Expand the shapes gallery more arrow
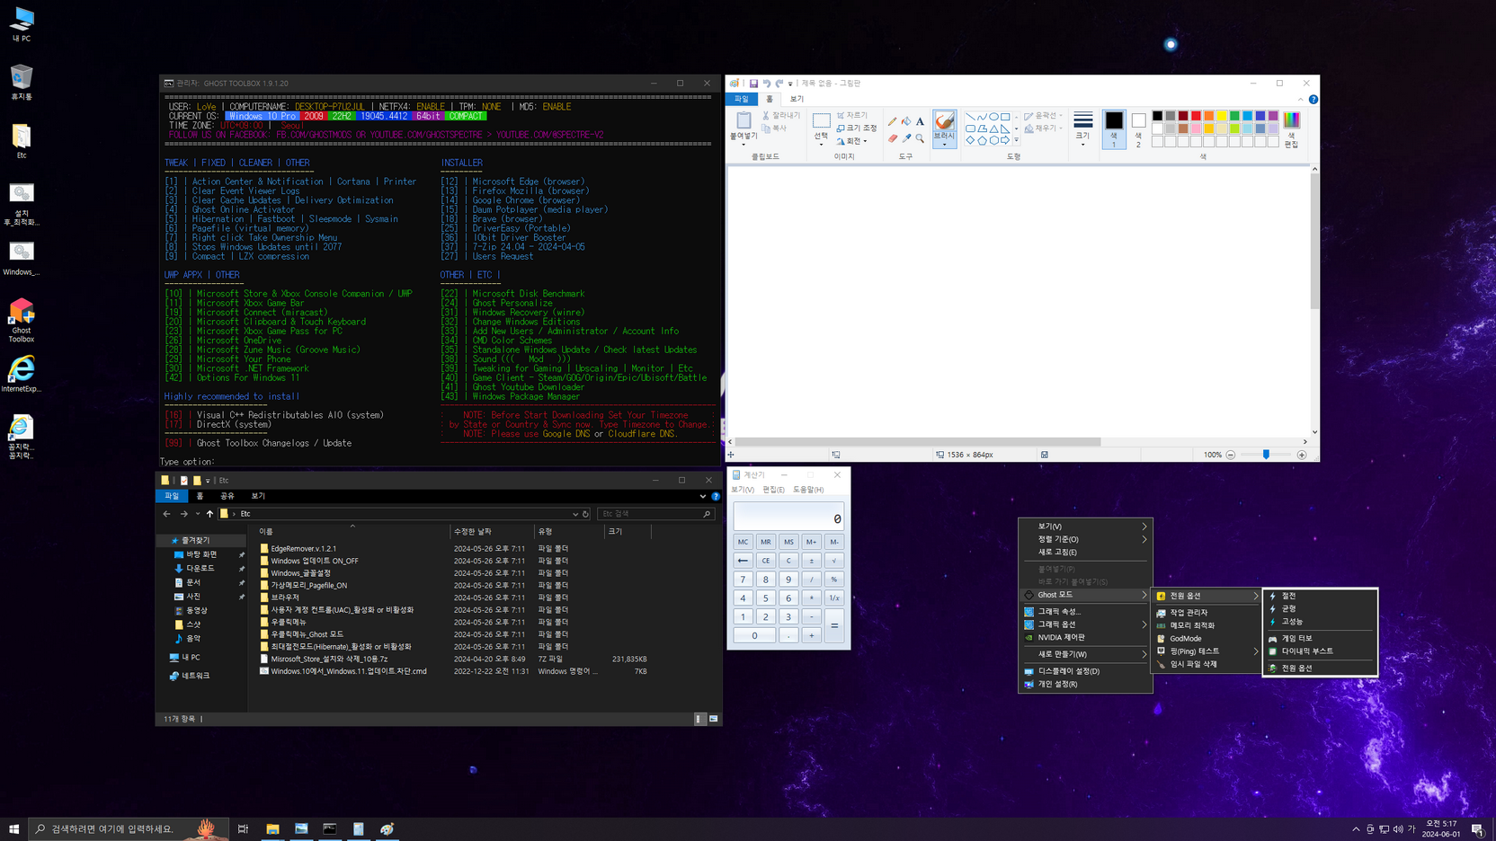Screen dimensions: 1496x841 pos(1017,140)
